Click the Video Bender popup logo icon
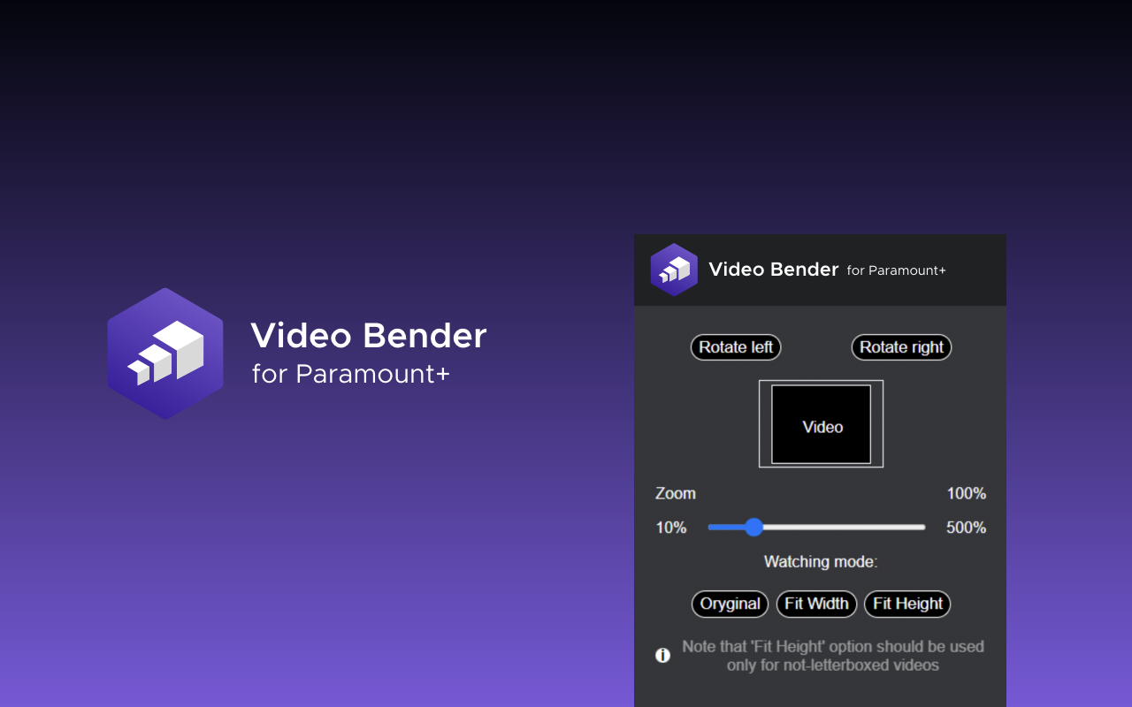The height and width of the screenshot is (707, 1132). [x=674, y=270]
